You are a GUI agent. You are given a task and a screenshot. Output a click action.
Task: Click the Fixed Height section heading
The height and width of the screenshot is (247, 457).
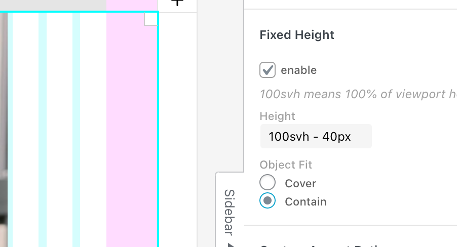(297, 35)
